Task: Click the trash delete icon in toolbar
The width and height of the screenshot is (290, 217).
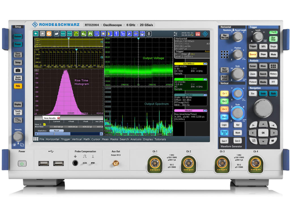Action: tap(149, 34)
